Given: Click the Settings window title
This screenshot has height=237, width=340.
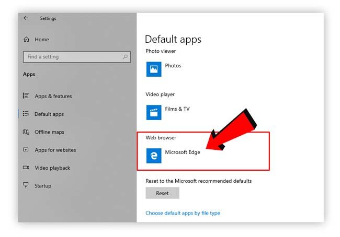Looking at the screenshot, I should coord(48,18).
